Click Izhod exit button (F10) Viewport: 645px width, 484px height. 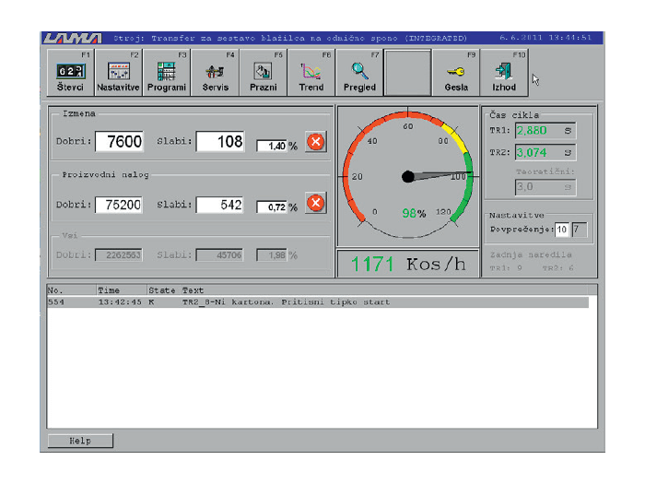pos(504,73)
